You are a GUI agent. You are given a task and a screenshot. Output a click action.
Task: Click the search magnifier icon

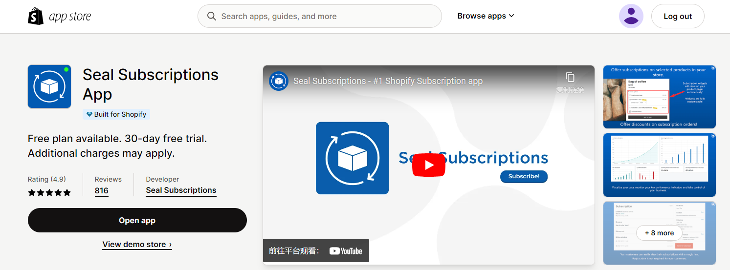tap(212, 16)
